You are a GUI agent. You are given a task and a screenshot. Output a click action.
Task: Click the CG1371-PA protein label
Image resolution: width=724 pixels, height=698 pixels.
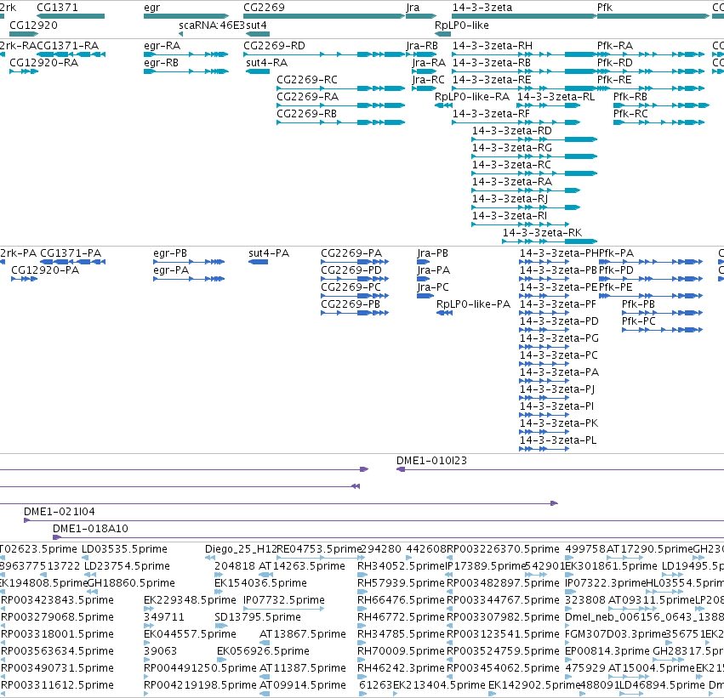[x=71, y=253]
